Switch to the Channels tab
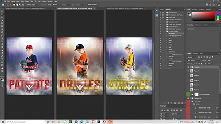 tap(195, 54)
